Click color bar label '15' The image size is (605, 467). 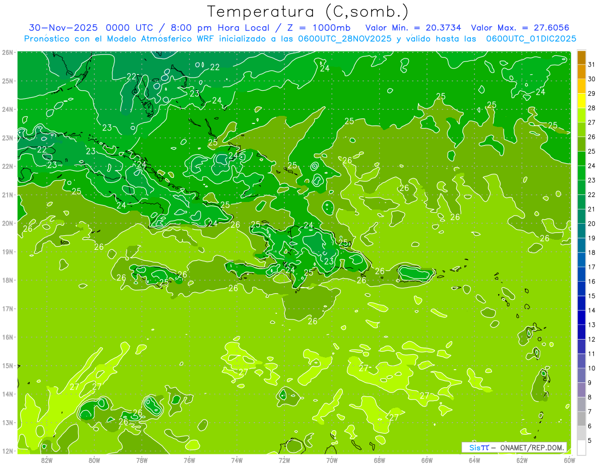[x=592, y=296]
